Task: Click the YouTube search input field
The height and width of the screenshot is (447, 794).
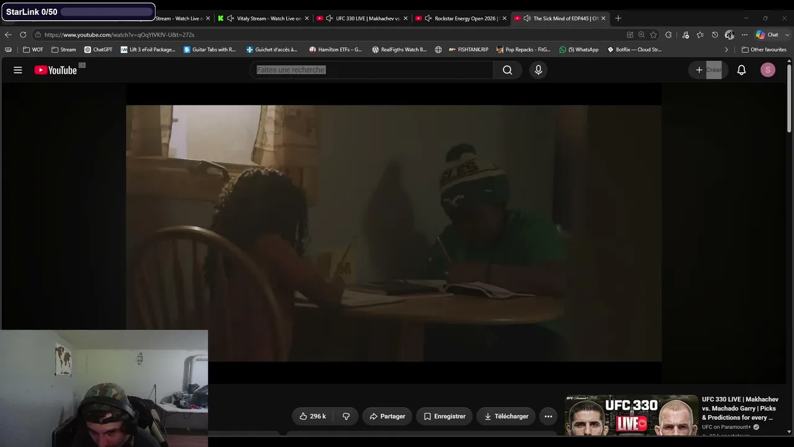Action: click(x=372, y=70)
